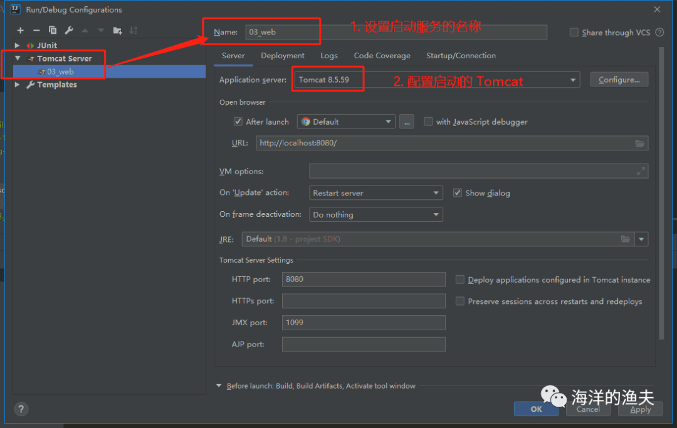Move configuration down arrow icon
This screenshot has width=677, height=428.
point(101,30)
